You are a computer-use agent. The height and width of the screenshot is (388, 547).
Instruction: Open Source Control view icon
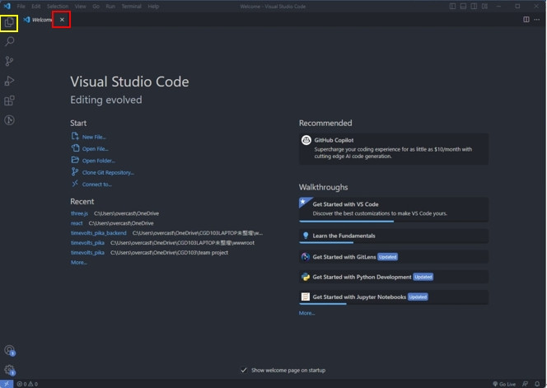pos(10,61)
